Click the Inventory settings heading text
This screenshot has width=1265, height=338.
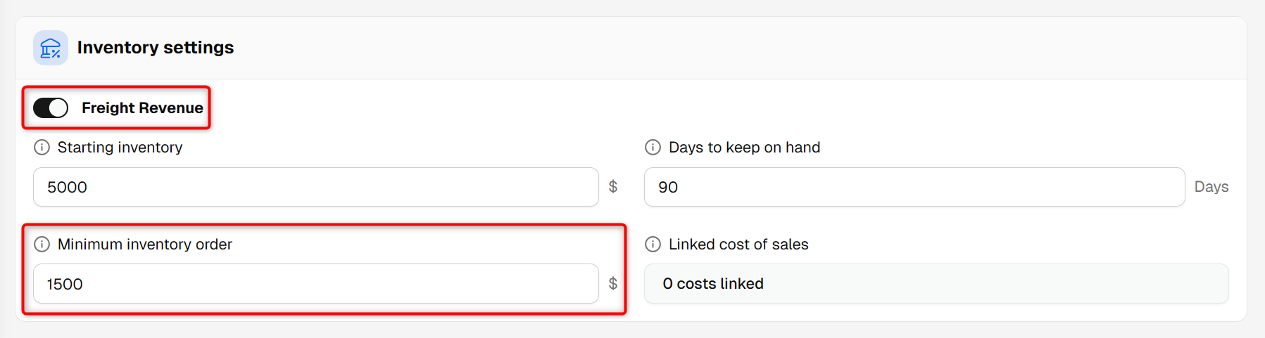(x=156, y=48)
